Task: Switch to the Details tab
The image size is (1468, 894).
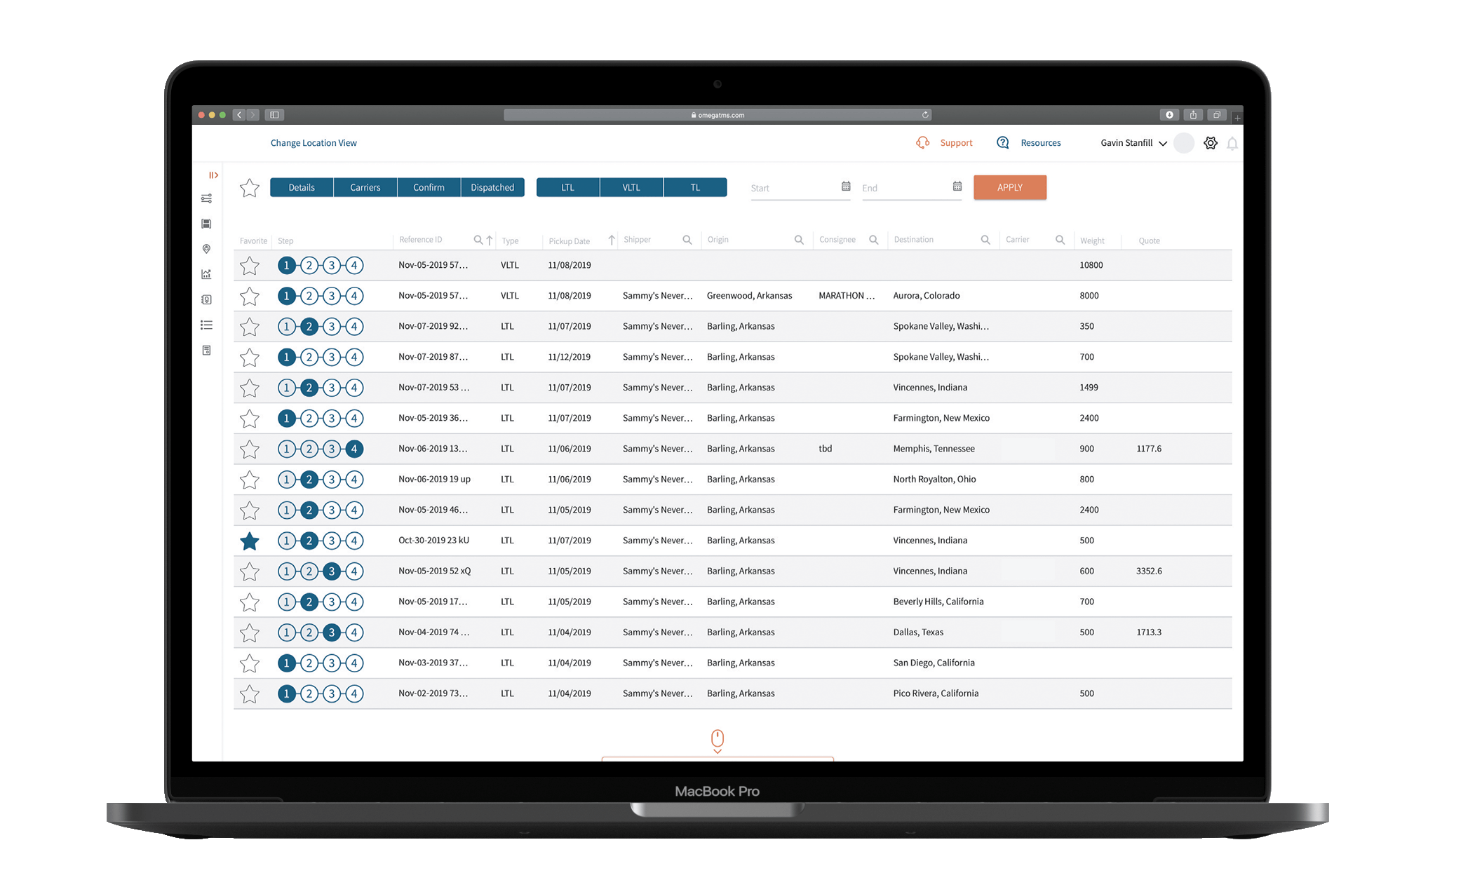Action: (302, 187)
